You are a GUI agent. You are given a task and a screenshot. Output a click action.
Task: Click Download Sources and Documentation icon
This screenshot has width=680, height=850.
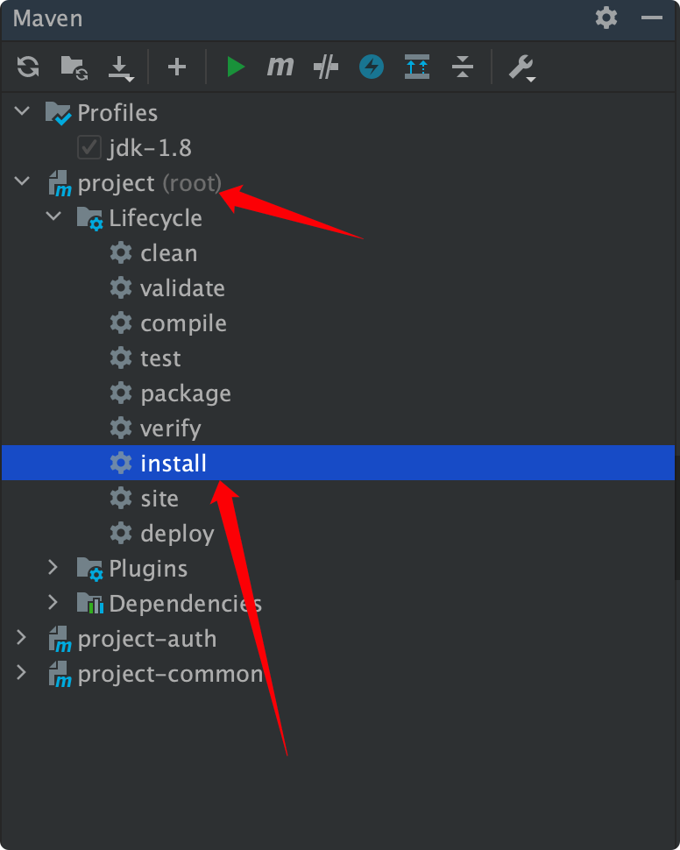click(x=120, y=67)
